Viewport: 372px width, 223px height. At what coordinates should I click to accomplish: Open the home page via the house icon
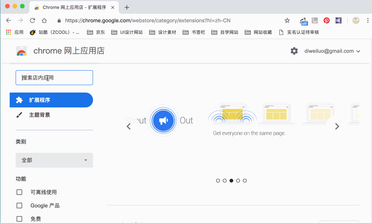(x=44, y=20)
